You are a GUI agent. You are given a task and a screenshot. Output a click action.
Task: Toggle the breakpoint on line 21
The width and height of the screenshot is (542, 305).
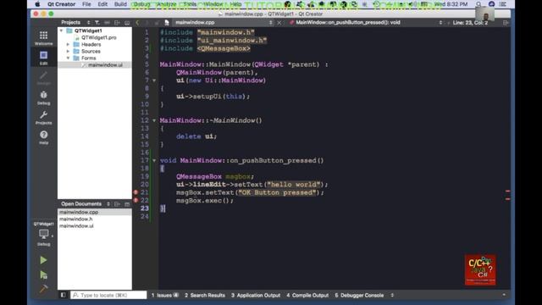[x=135, y=192]
